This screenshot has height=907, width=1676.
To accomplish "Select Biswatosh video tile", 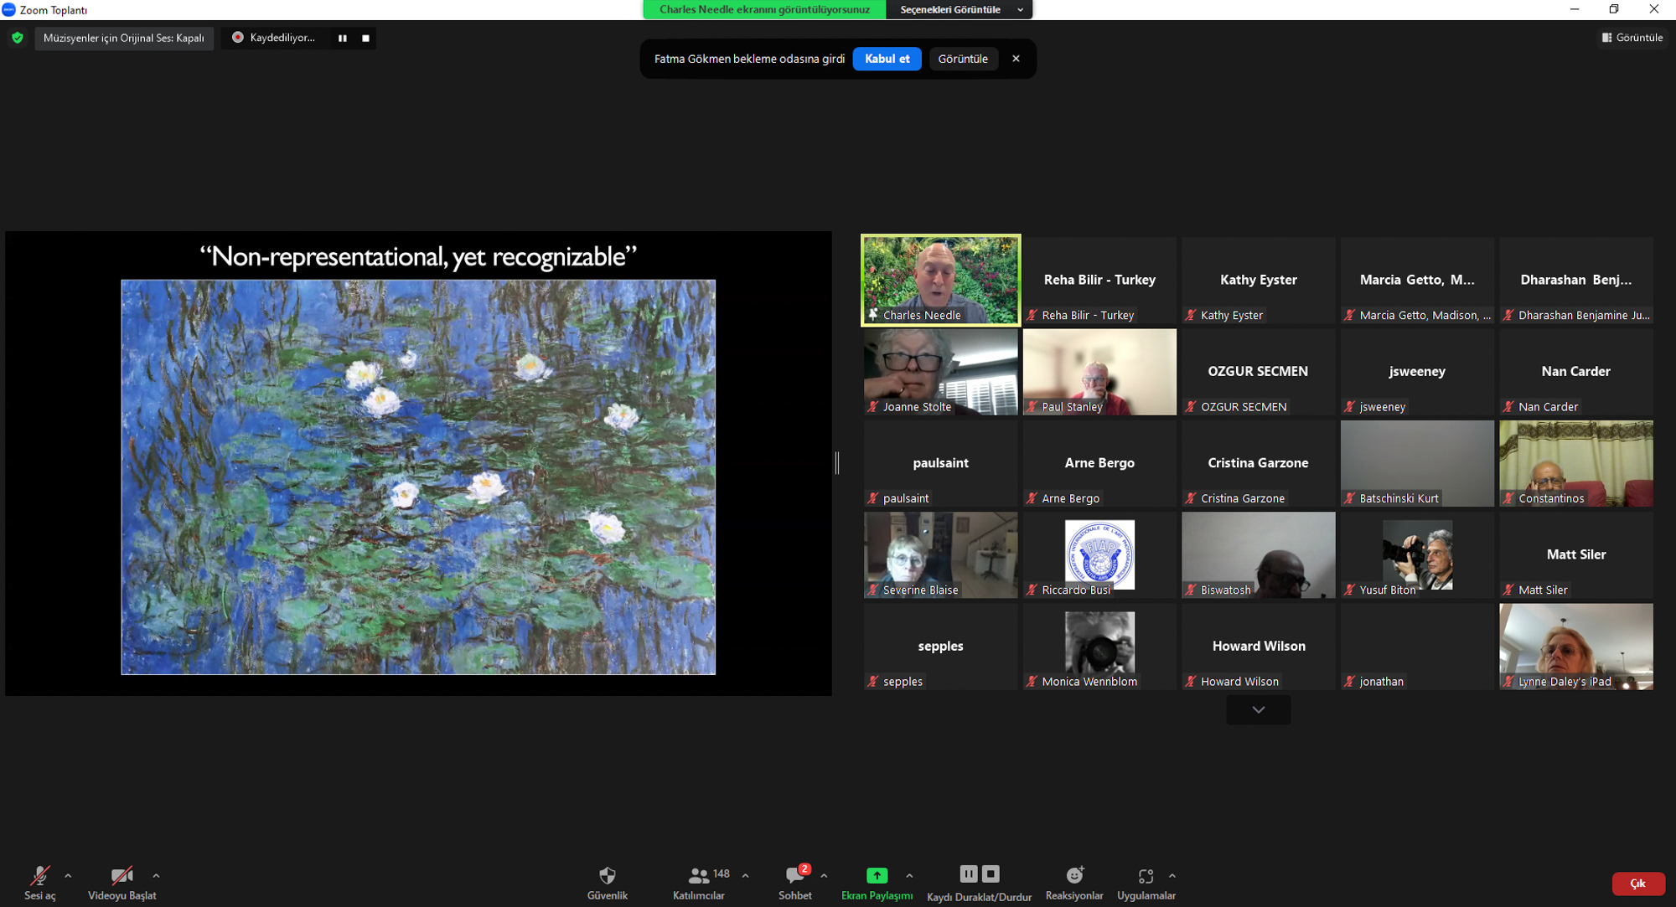I will click(1258, 554).
